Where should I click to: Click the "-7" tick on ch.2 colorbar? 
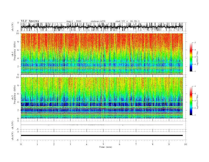[x=195, y=115]
